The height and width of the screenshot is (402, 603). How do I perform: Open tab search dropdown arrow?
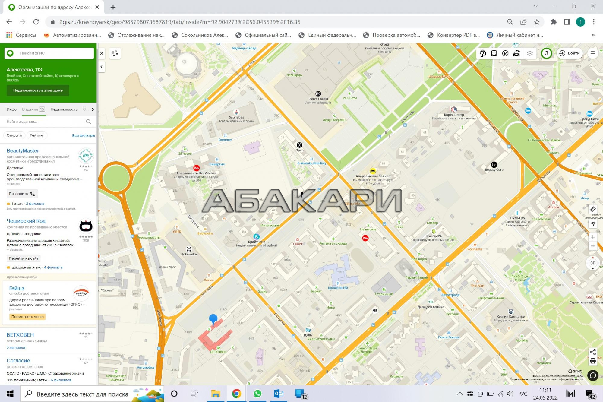coord(536,6)
